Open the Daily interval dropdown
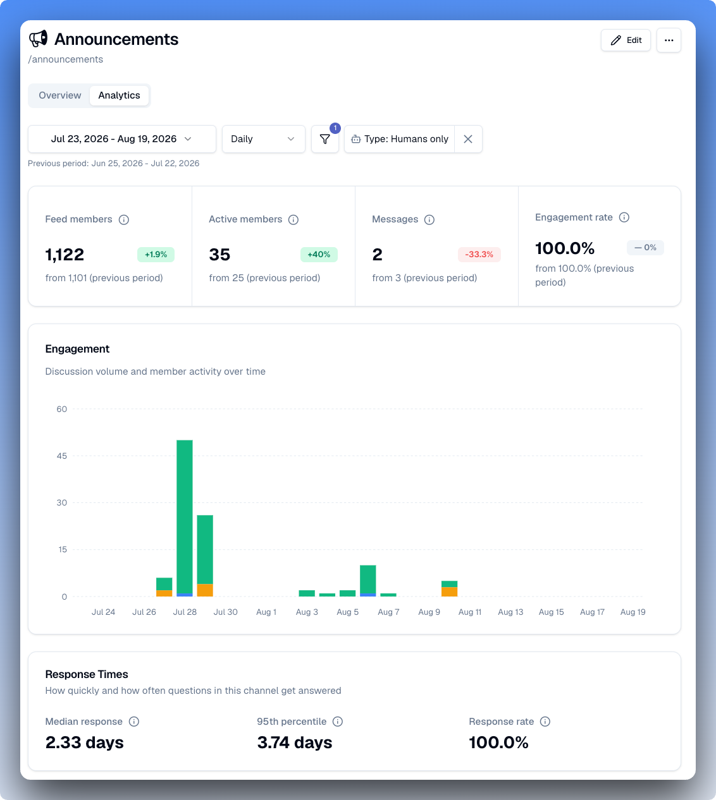716x800 pixels. click(x=263, y=139)
